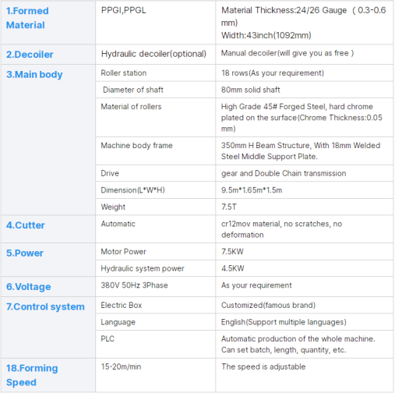Click the '80mm solid shaft' value
Viewport: 395px width, 393px height.
(x=251, y=90)
